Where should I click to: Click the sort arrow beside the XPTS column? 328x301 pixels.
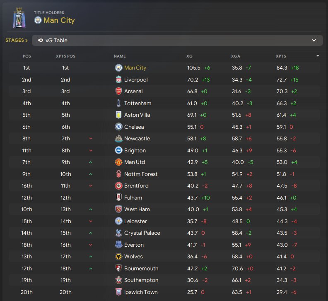[x=318, y=56]
